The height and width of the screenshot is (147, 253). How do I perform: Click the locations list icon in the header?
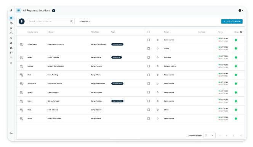(x=19, y=11)
